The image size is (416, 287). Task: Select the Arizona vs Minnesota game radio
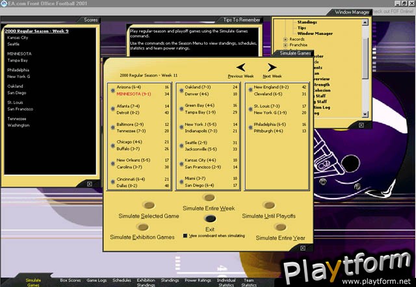click(112, 90)
